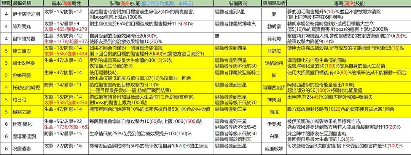Click the driver cell 勃朗寧

274,26
